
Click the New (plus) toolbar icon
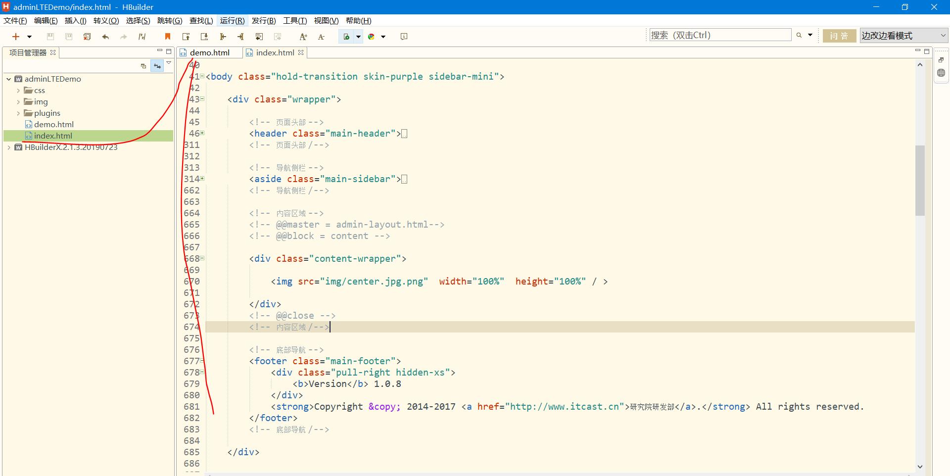click(x=16, y=37)
